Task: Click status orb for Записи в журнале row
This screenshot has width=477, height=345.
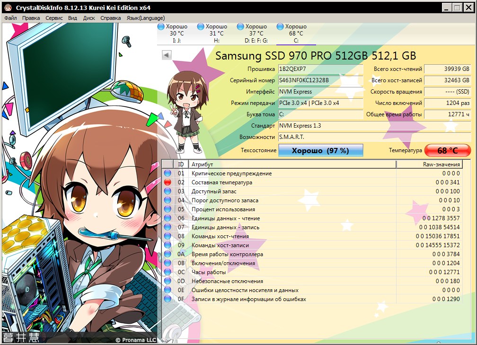Action: (168, 299)
